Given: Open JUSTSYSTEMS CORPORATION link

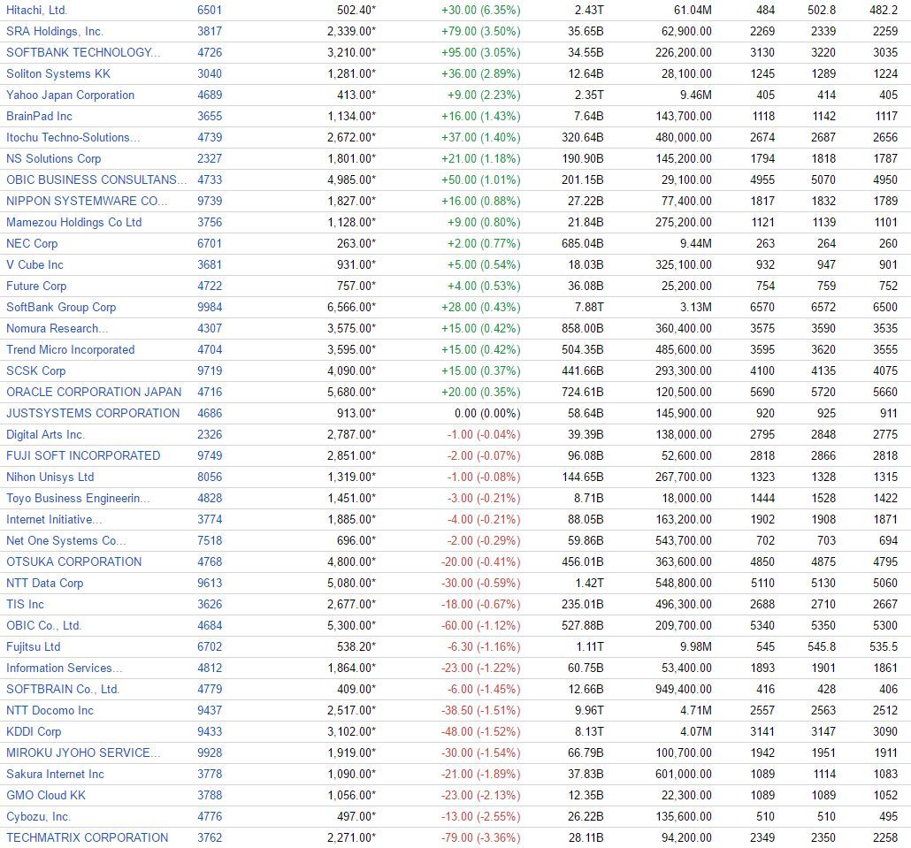Looking at the screenshot, I should click(x=93, y=413).
